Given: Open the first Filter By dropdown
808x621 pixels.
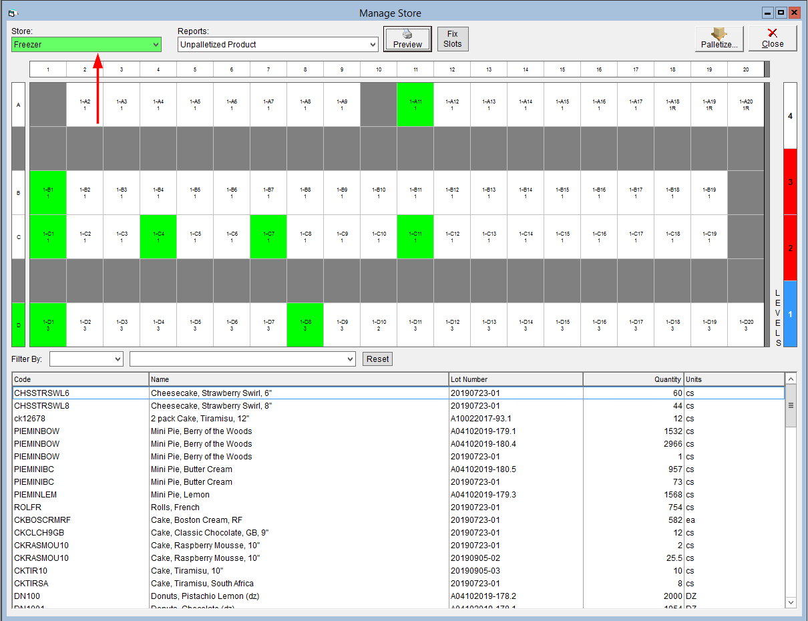Looking at the screenshot, I should pyautogui.click(x=87, y=359).
